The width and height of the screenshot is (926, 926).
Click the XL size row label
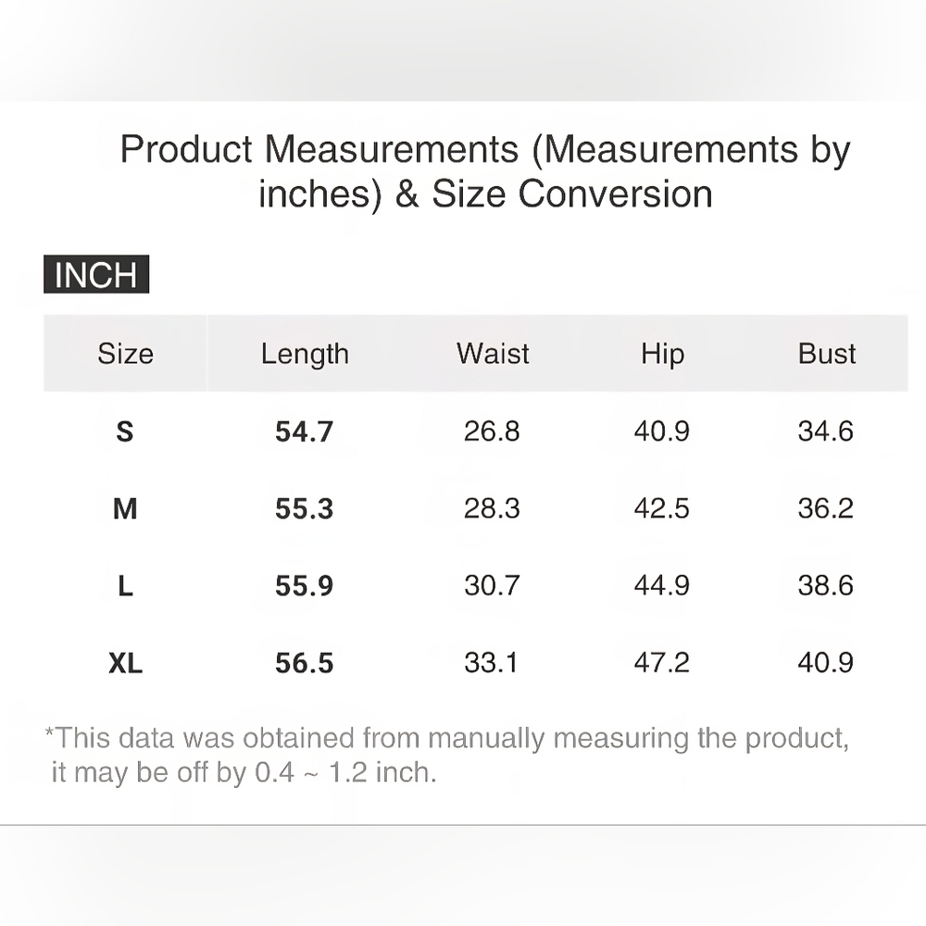[x=125, y=663]
